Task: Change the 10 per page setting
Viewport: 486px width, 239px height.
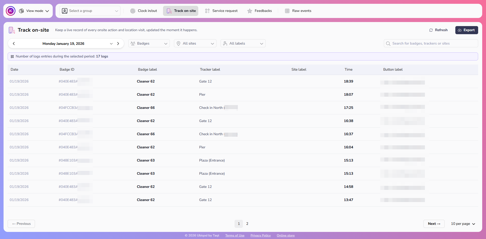Action: coord(463,224)
